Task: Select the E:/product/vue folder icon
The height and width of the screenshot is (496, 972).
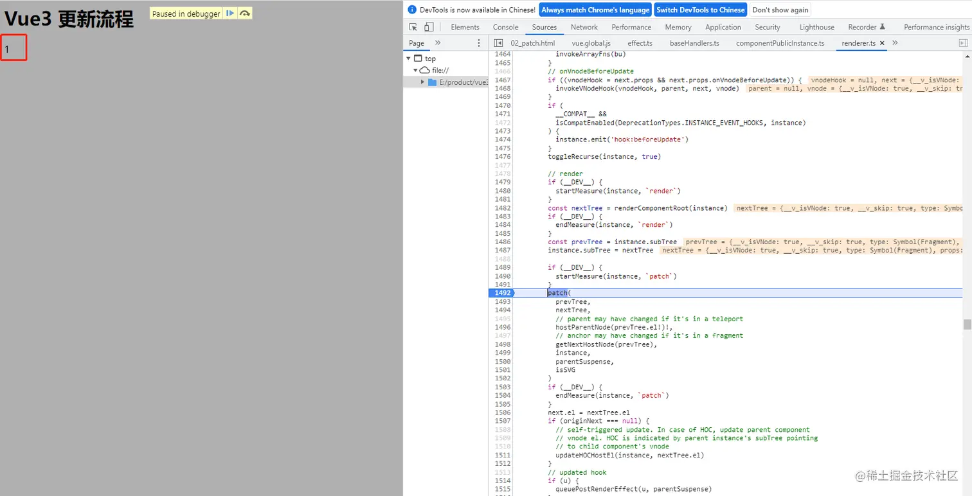Action: 433,82
